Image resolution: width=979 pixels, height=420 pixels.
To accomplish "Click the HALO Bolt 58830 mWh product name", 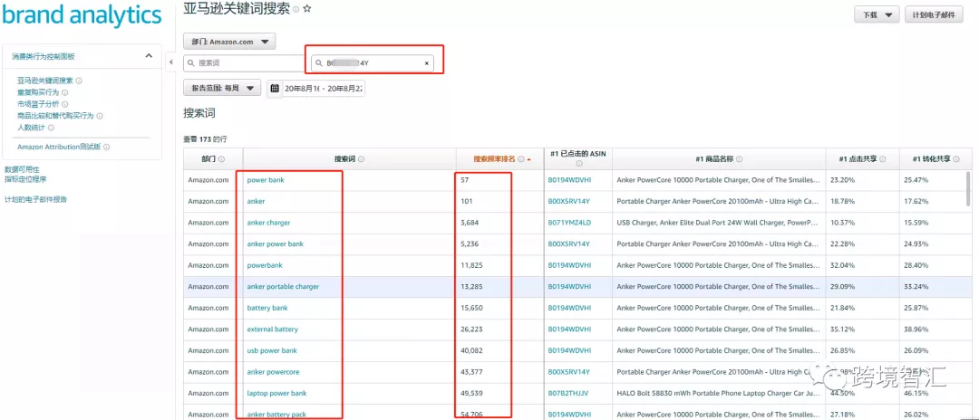I will [717, 393].
